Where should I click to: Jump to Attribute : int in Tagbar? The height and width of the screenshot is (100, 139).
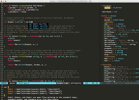click(x=110, y=12)
